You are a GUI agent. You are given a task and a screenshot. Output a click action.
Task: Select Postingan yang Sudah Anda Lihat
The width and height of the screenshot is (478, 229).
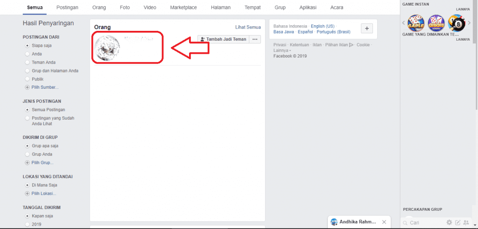(x=28, y=118)
